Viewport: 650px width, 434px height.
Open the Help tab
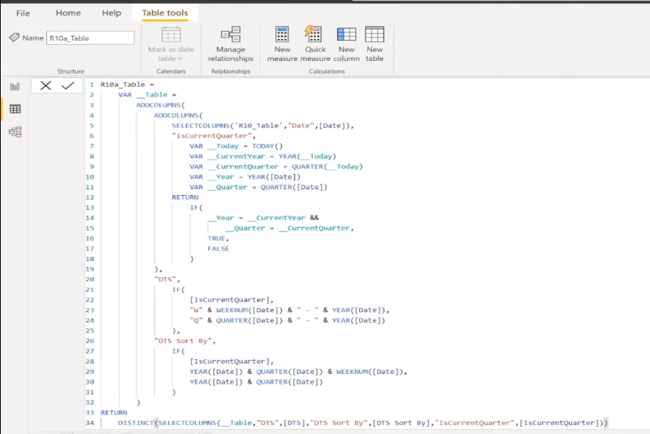[x=111, y=13]
